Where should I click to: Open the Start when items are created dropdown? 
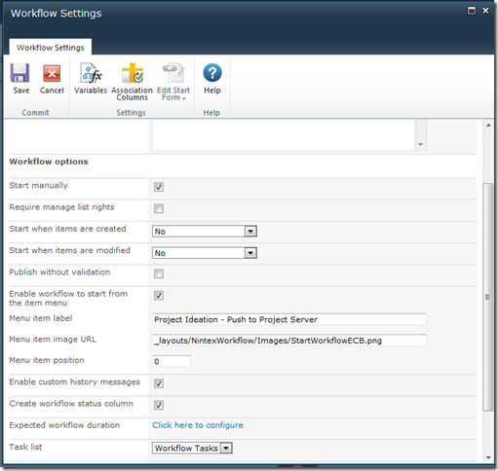[205, 232]
